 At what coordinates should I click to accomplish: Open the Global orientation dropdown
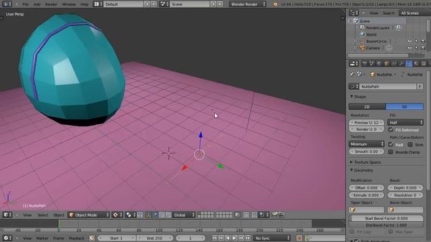184,215
